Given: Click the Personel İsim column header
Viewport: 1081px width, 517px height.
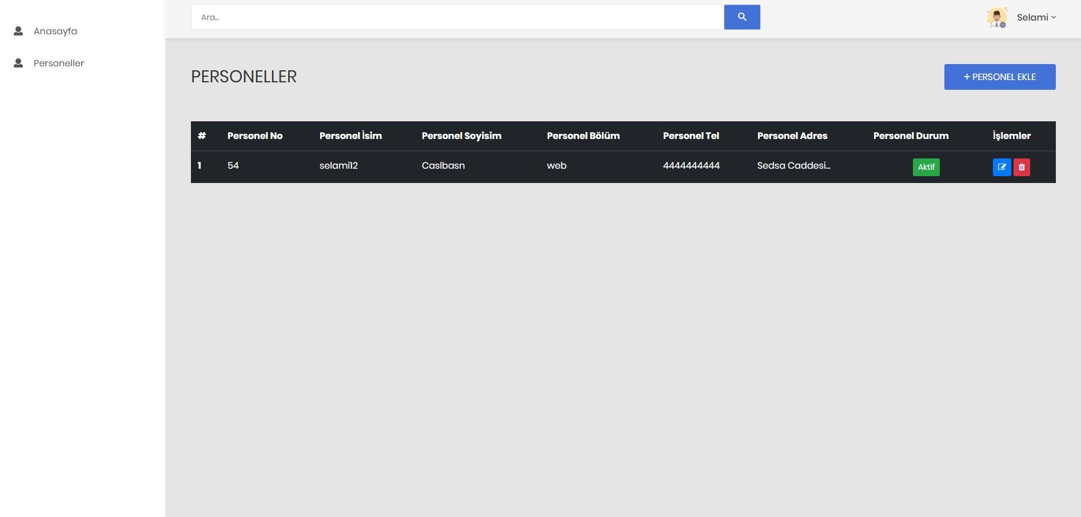Looking at the screenshot, I should click(350, 136).
